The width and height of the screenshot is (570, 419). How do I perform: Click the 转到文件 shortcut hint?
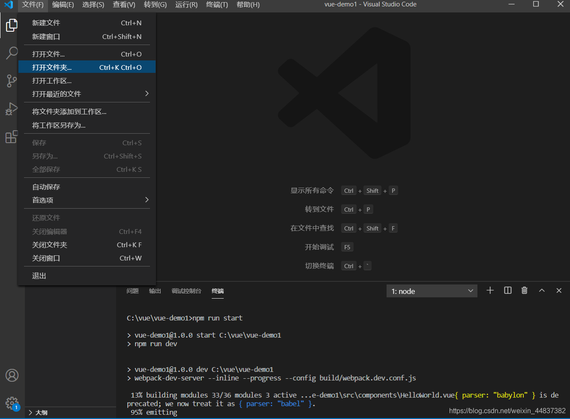coord(319,209)
